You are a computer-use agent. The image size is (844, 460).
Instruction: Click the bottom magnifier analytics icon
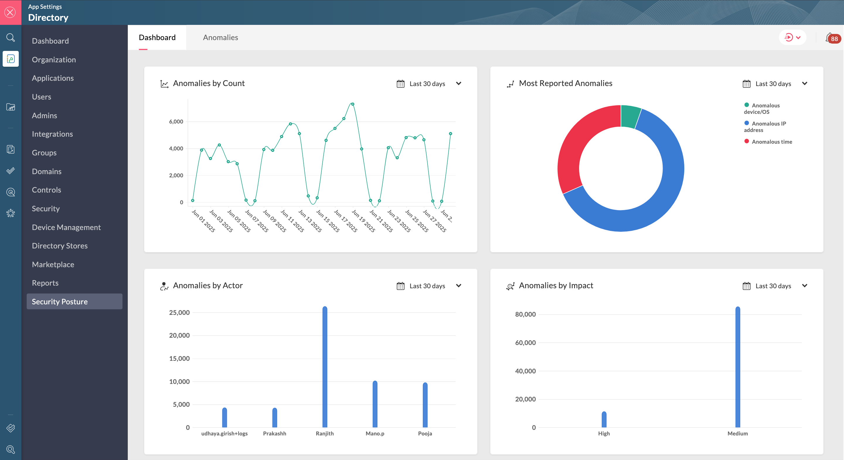[x=11, y=449]
